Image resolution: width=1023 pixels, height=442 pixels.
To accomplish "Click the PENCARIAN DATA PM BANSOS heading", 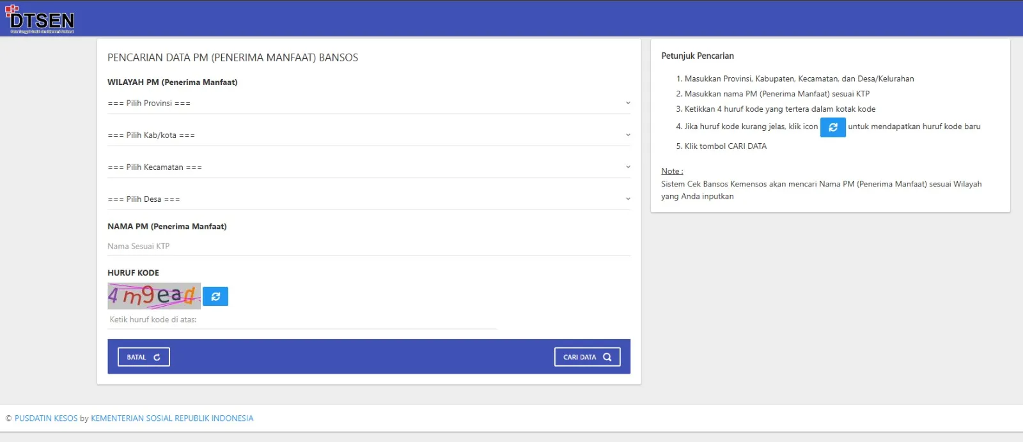I will coord(233,57).
